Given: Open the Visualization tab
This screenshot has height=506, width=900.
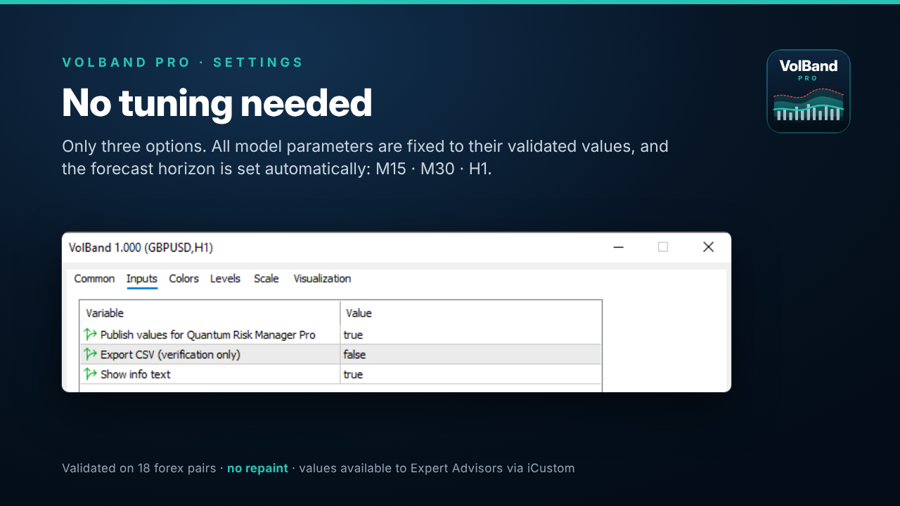Looking at the screenshot, I should coord(322,279).
